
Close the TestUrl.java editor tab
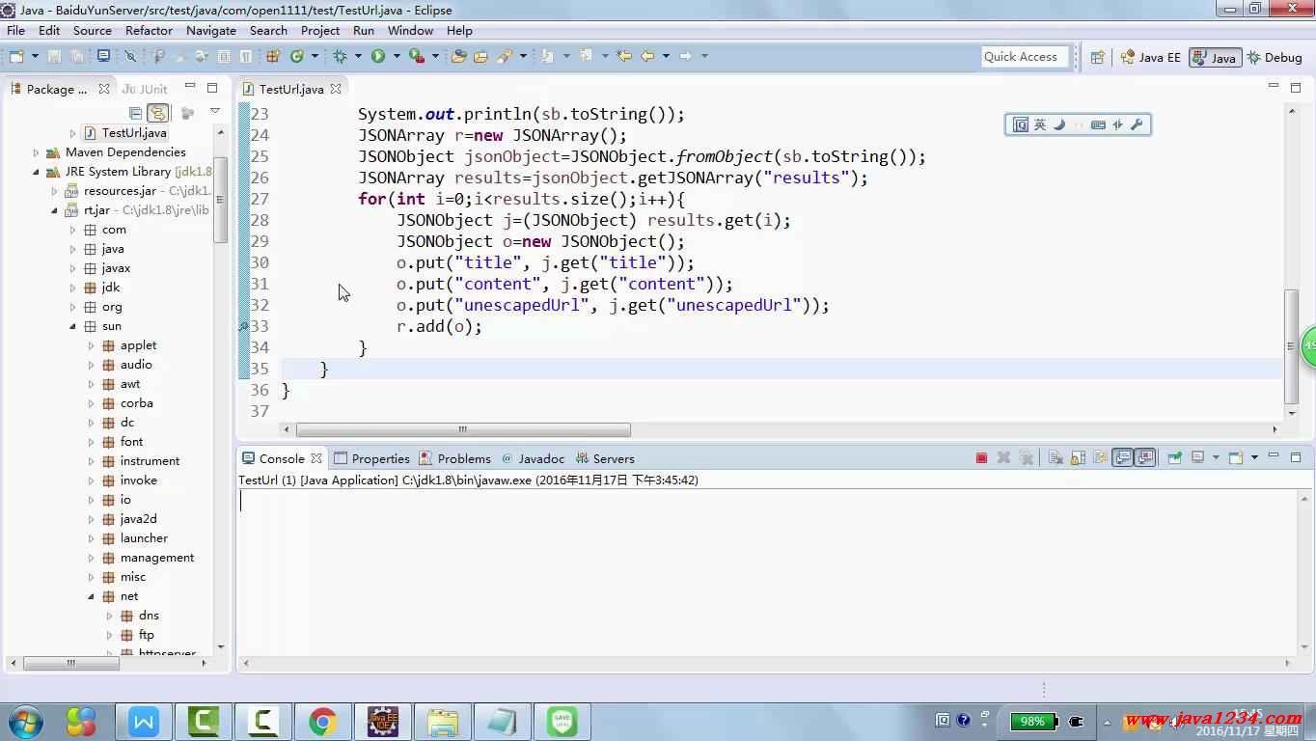336,89
